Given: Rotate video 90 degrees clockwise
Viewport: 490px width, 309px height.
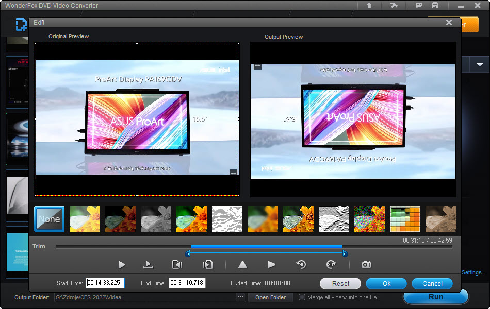Looking at the screenshot, I should click(331, 265).
